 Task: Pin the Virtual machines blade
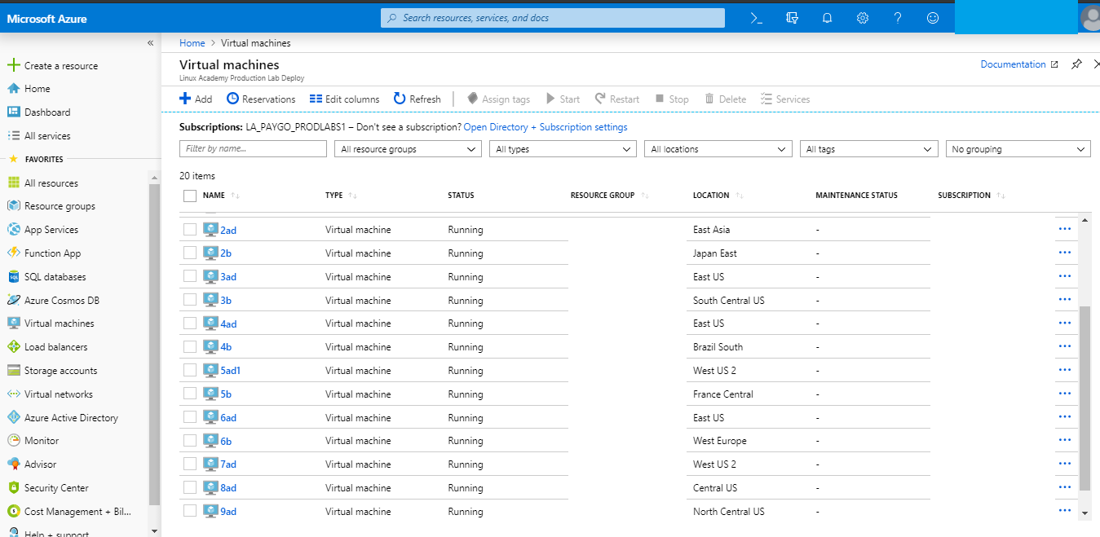click(x=1076, y=64)
